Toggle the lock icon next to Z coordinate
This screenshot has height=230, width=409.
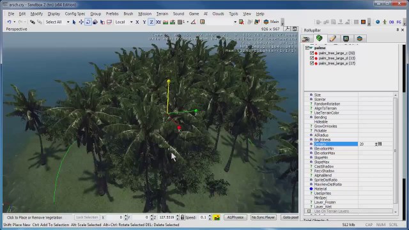182,217
